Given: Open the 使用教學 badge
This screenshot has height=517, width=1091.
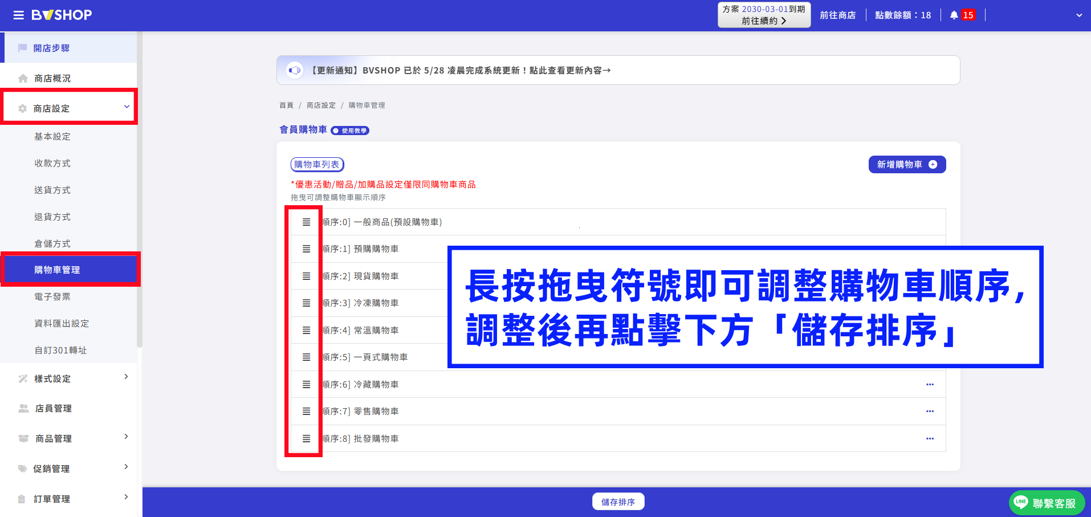Looking at the screenshot, I should (x=350, y=131).
